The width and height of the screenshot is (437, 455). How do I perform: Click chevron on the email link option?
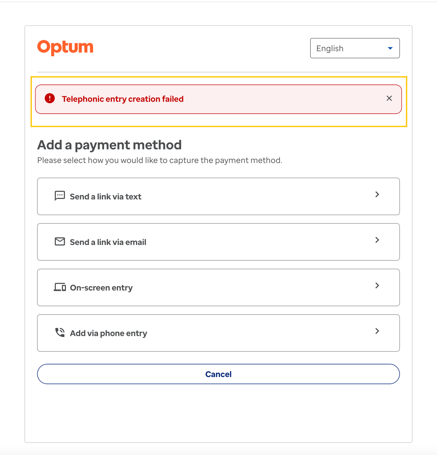pos(377,240)
